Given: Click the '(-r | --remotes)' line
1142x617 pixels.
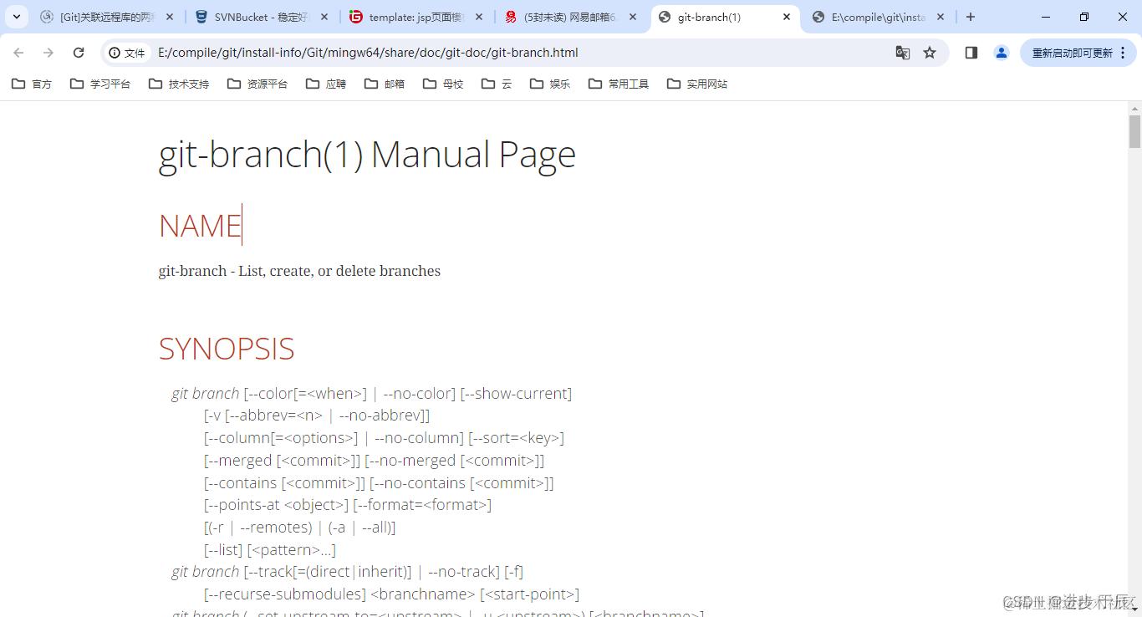Looking at the screenshot, I should [300, 528].
